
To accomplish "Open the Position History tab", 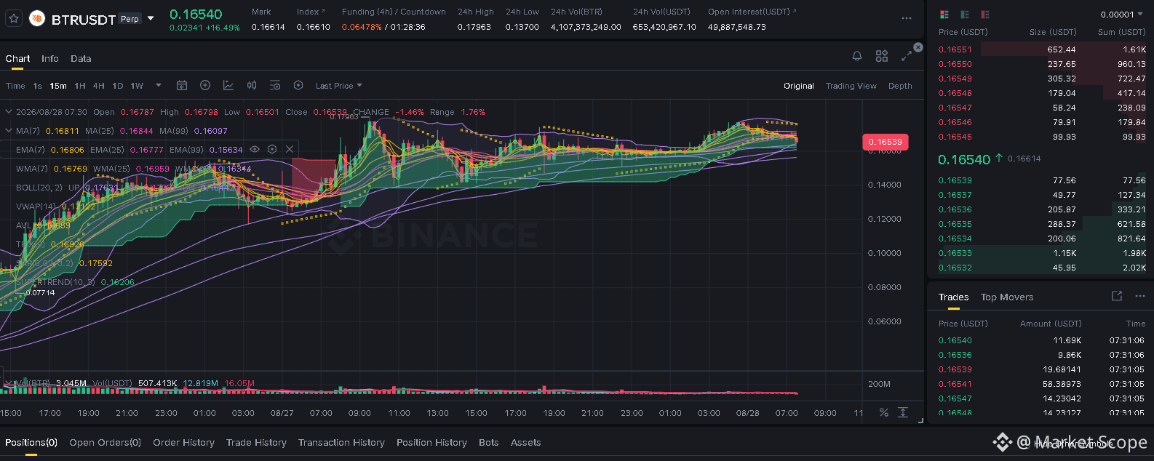I will pos(431,442).
